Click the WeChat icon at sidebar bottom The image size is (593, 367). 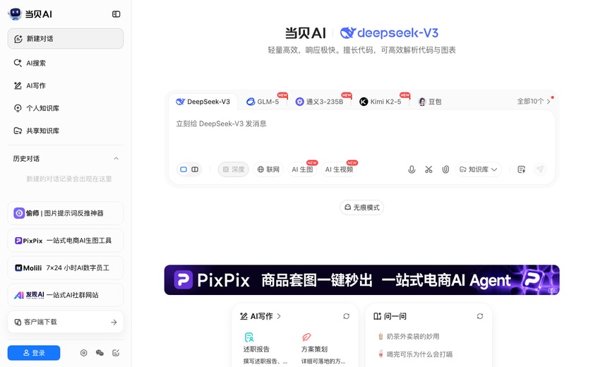pyautogui.click(x=100, y=353)
